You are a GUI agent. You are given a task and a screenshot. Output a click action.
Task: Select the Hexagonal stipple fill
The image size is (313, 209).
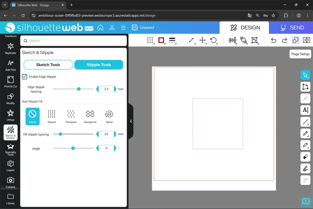pos(90,116)
